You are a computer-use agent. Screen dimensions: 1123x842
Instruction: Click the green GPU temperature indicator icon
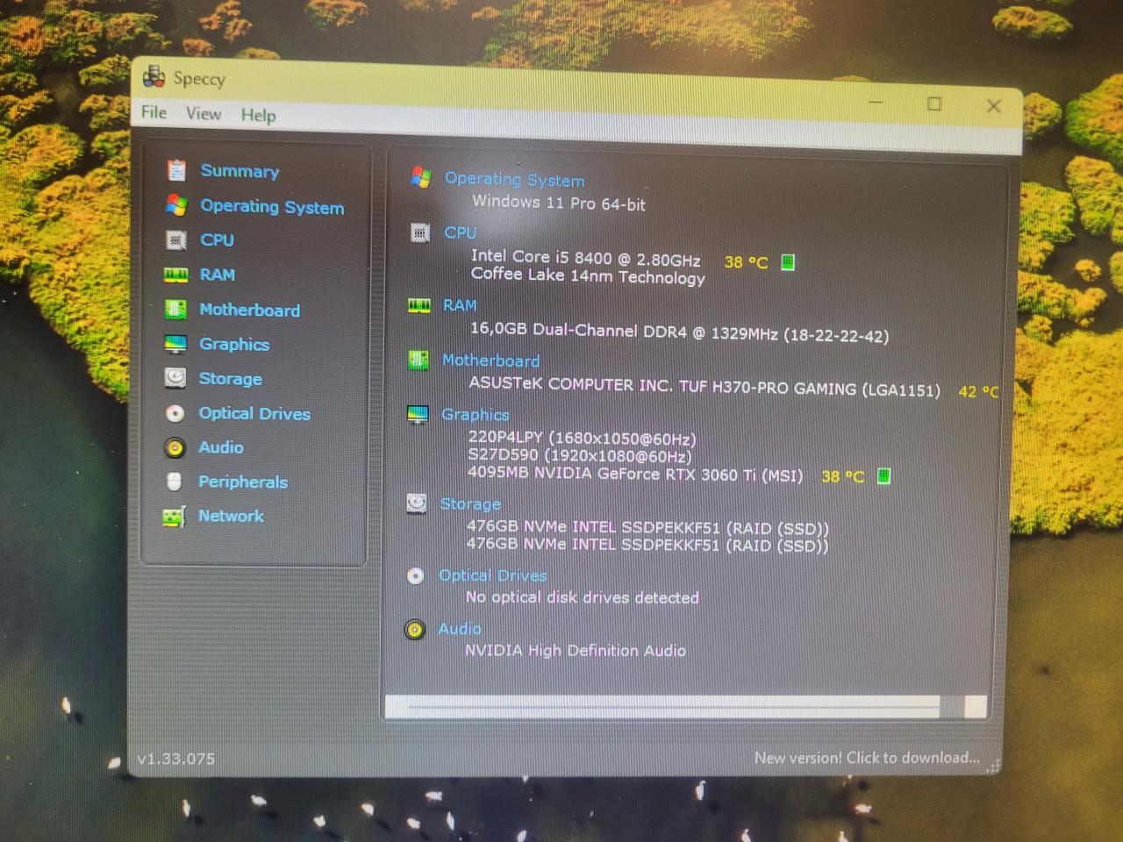pyautogui.click(x=883, y=476)
